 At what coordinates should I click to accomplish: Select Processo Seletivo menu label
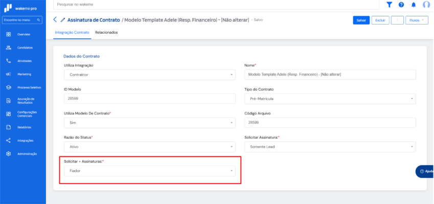(29, 87)
